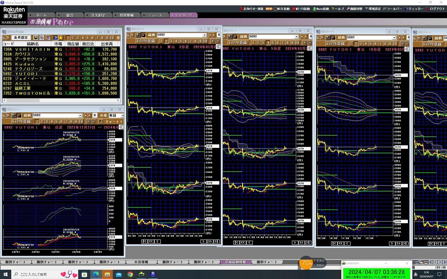Click the save icon in the watchlist toolbar

36,38
